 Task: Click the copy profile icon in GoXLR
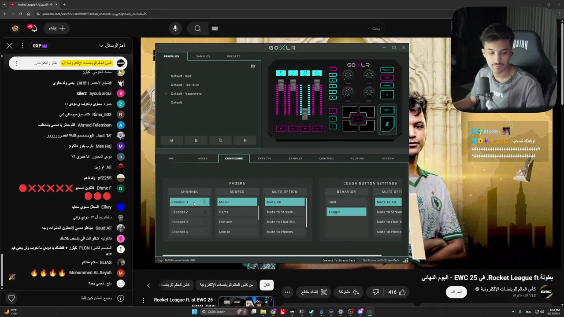220,140
